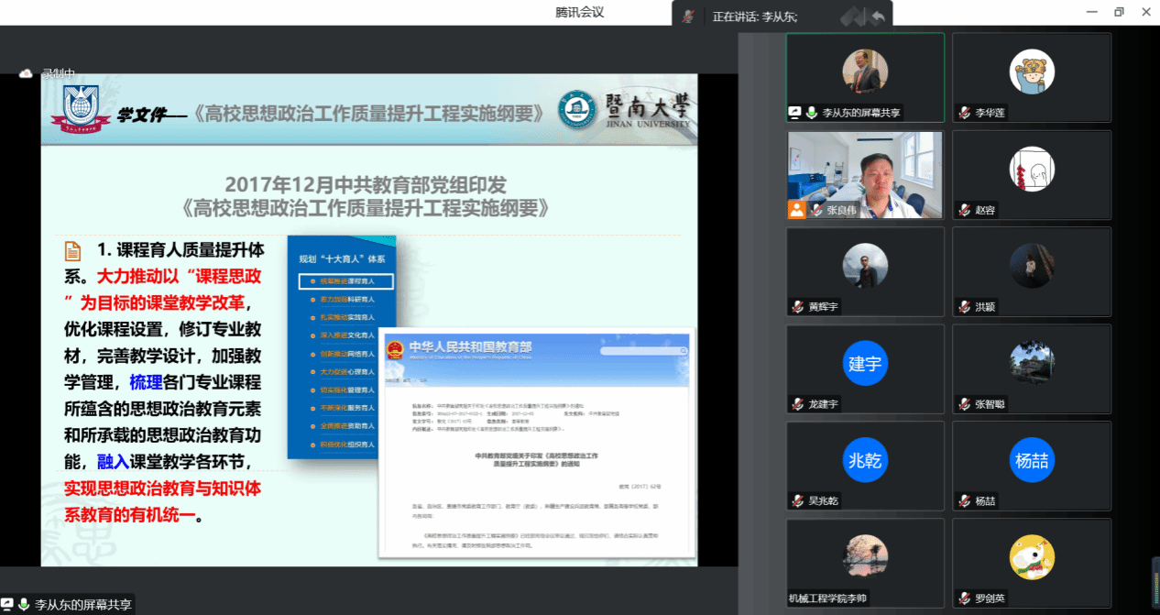Click 机械工程学院李帅 name label
Image resolution: width=1160 pixels, height=615 pixels.
click(827, 599)
